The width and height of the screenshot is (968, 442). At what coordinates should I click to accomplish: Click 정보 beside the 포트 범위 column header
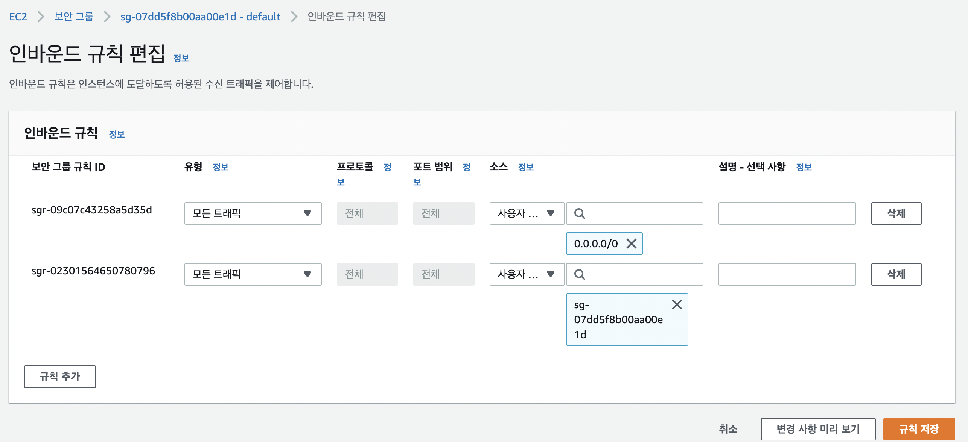[x=467, y=168]
